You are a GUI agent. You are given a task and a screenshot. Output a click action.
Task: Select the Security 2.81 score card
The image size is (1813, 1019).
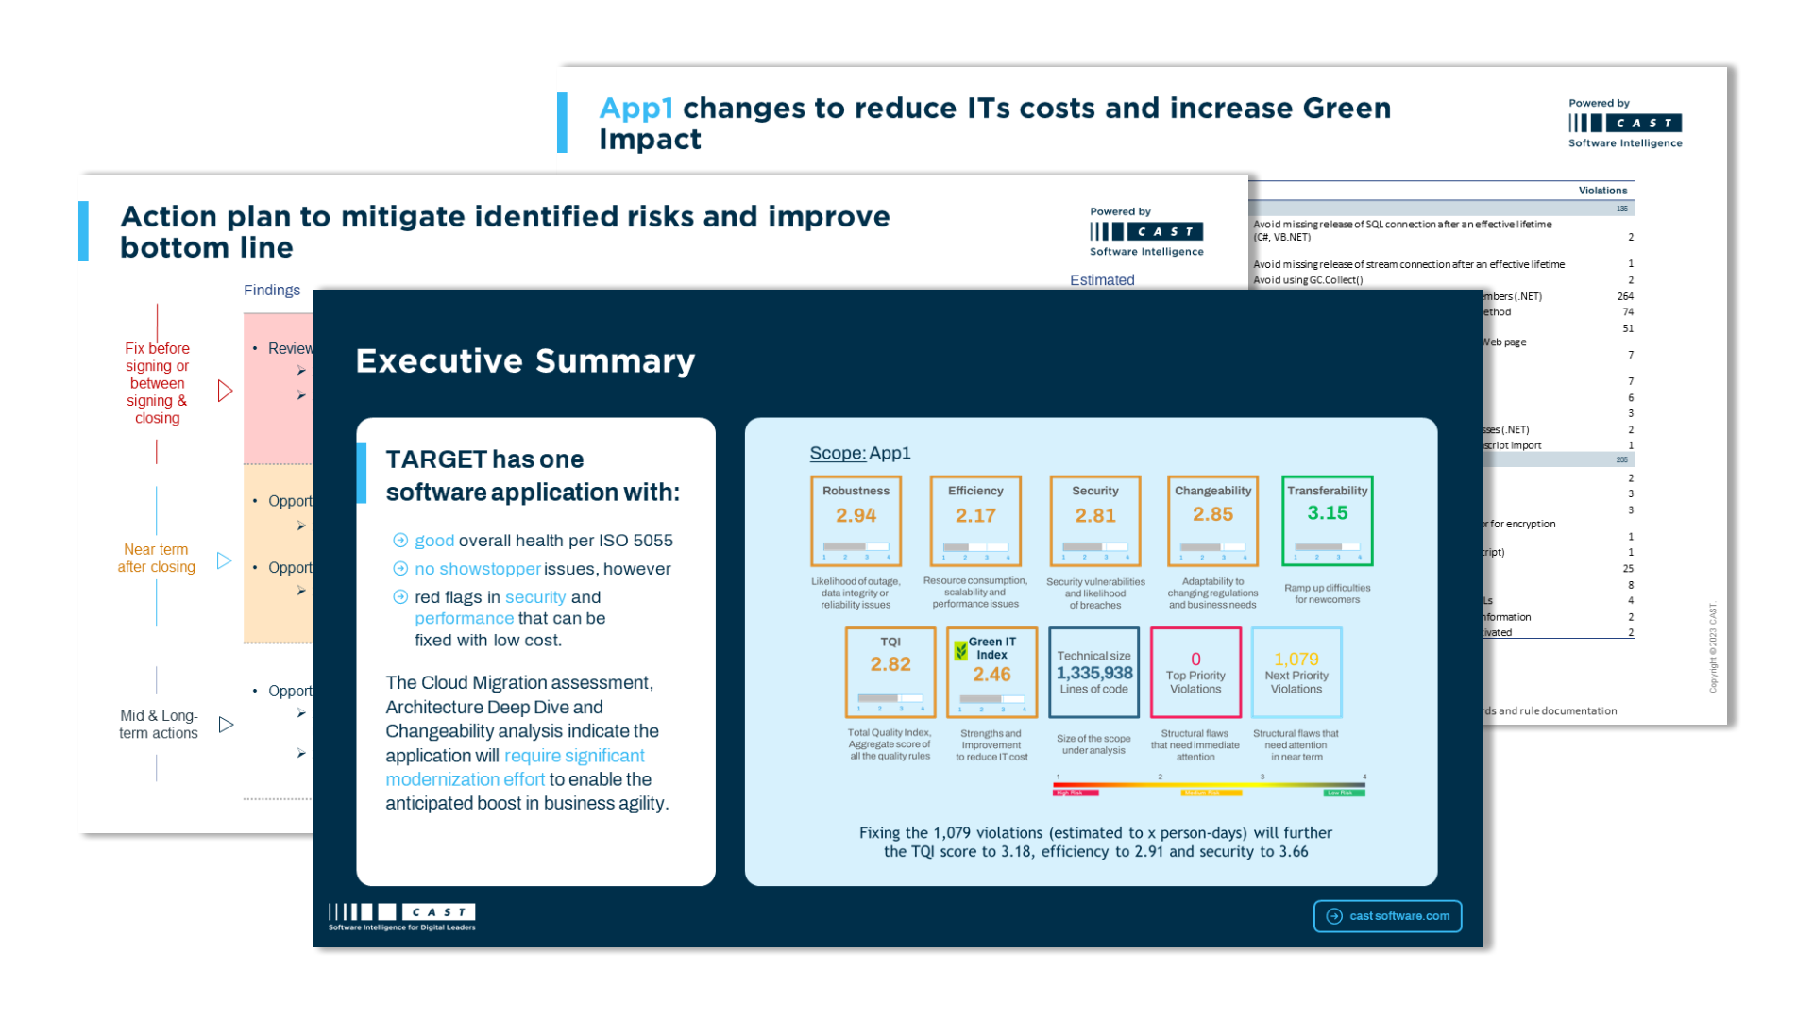(x=1095, y=521)
